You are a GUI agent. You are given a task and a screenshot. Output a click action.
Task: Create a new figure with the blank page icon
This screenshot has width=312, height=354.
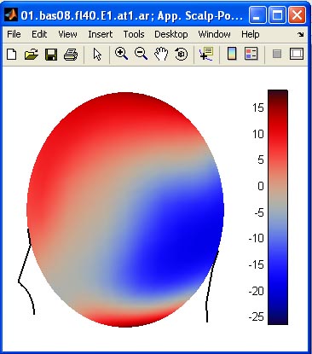coord(11,54)
